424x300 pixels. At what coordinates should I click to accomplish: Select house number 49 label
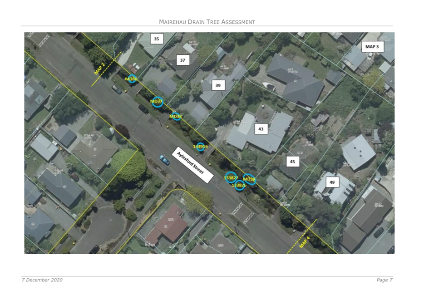332,182
